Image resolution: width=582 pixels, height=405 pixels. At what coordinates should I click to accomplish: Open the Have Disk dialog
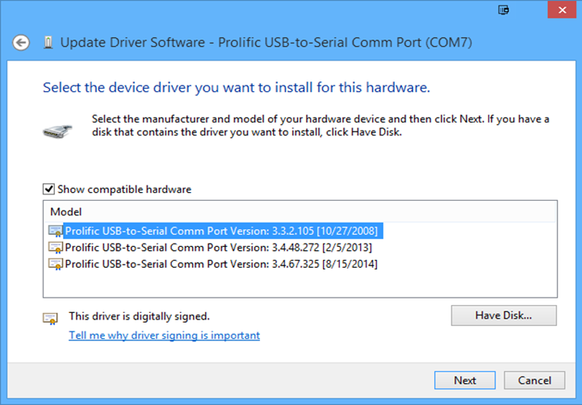(504, 315)
